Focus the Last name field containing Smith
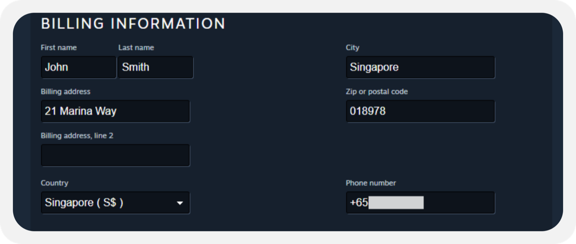Screen dimensions: 576x244 tap(156, 67)
